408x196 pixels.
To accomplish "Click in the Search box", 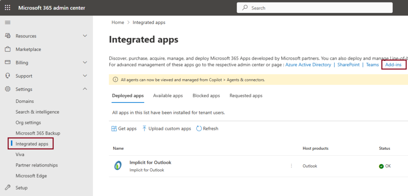I will click(x=315, y=8).
